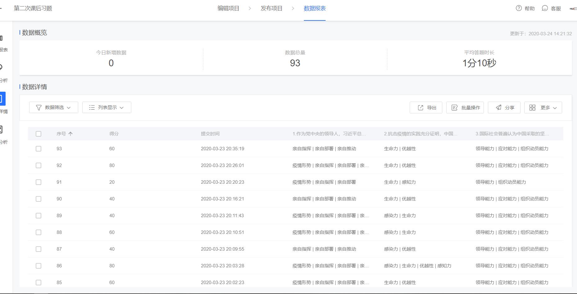Check the box for row 90
The width and height of the screenshot is (577, 294).
pos(38,199)
